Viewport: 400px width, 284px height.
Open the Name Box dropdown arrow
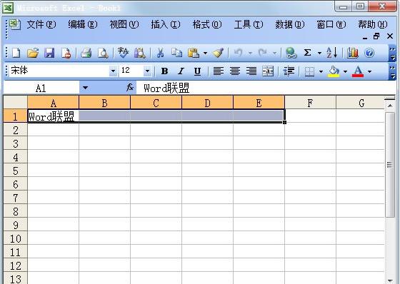pyautogui.click(x=85, y=88)
